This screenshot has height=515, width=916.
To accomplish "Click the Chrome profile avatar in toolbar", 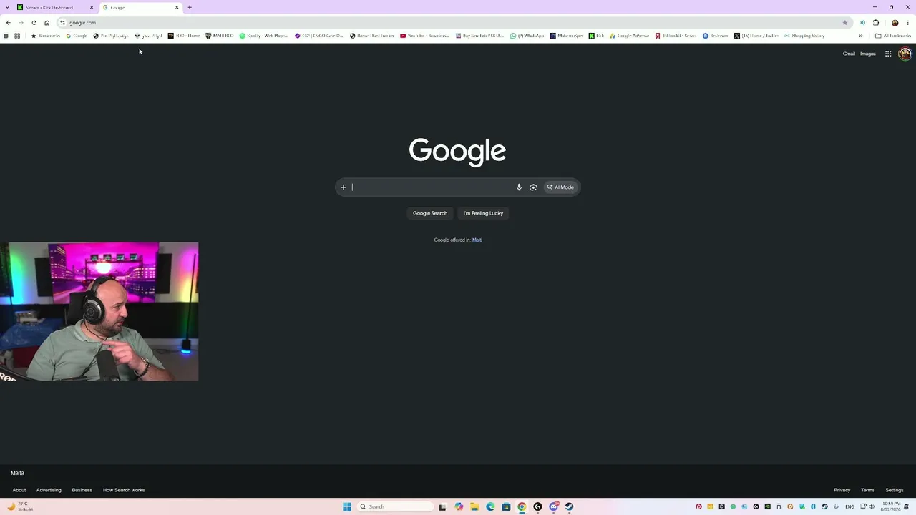I will click(x=895, y=23).
